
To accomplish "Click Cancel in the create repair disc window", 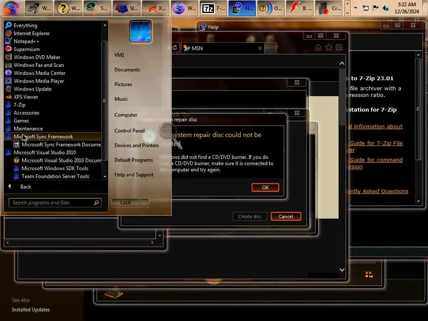I will tap(286, 217).
